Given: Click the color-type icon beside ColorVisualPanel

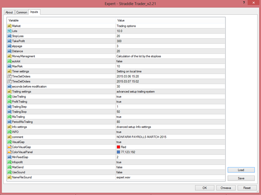Looking at the screenshot, I should tap(9, 152).
